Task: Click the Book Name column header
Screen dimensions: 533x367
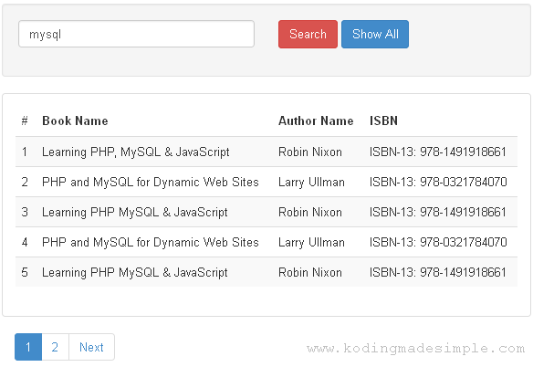Action: (75, 121)
